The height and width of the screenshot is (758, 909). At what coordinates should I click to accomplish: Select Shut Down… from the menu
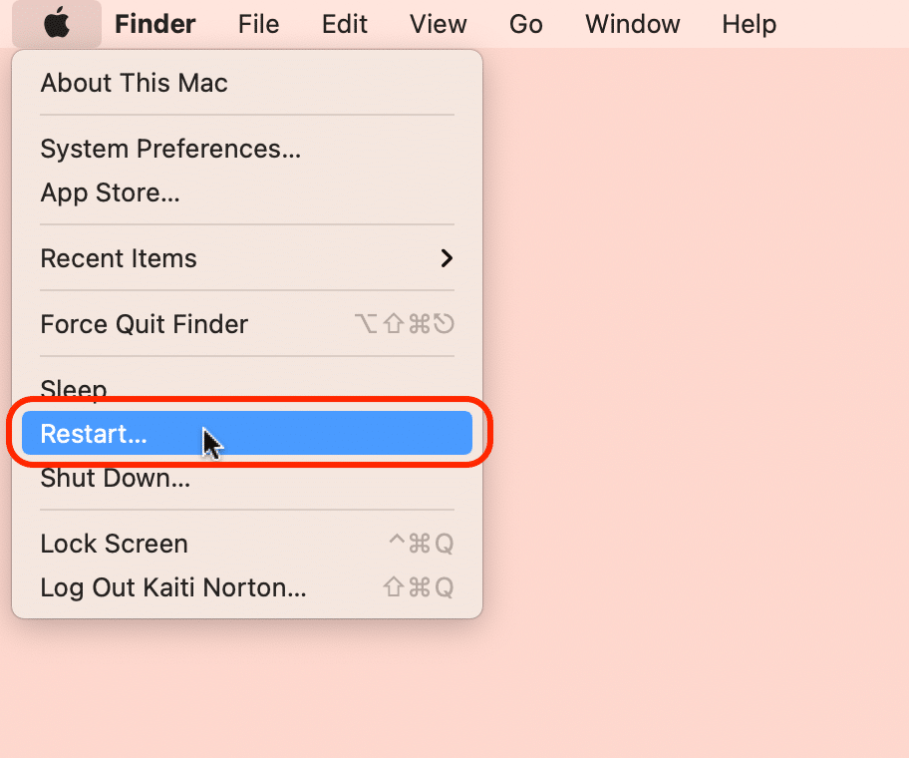pyautogui.click(x=115, y=479)
